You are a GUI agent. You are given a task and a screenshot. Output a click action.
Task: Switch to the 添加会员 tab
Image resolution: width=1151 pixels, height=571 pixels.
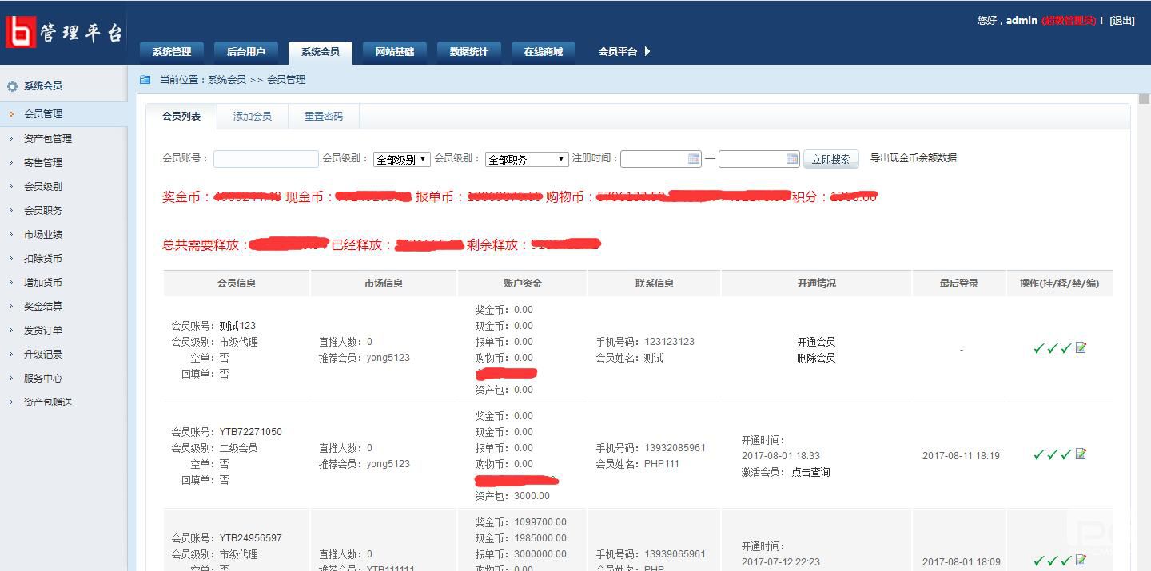click(252, 117)
